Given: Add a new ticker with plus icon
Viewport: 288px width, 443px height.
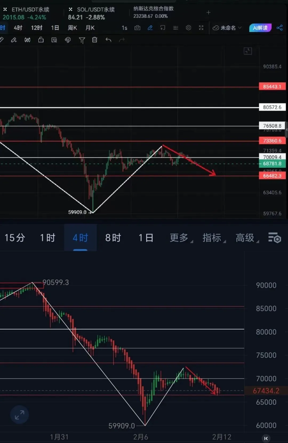Looking at the screenshot, I should click(x=209, y=13).
